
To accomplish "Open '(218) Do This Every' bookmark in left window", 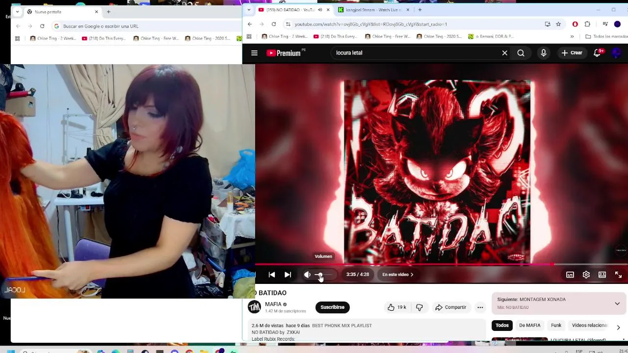I will (x=104, y=38).
